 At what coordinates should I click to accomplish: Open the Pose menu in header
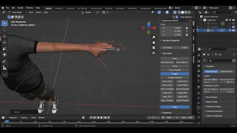point(46,13)
